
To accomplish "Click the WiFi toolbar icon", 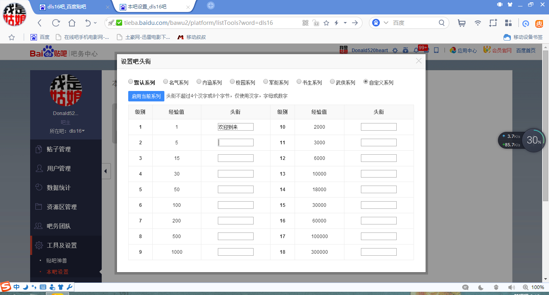I will coord(477,23).
